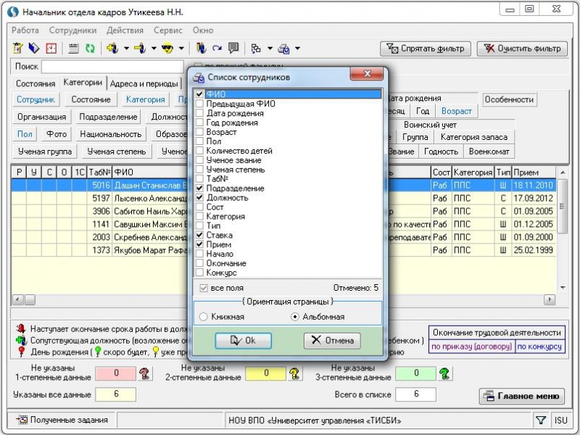This screenshot has height=435, width=580.
Task: Click the Спрятать фильтр button
Action: tap(426, 49)
